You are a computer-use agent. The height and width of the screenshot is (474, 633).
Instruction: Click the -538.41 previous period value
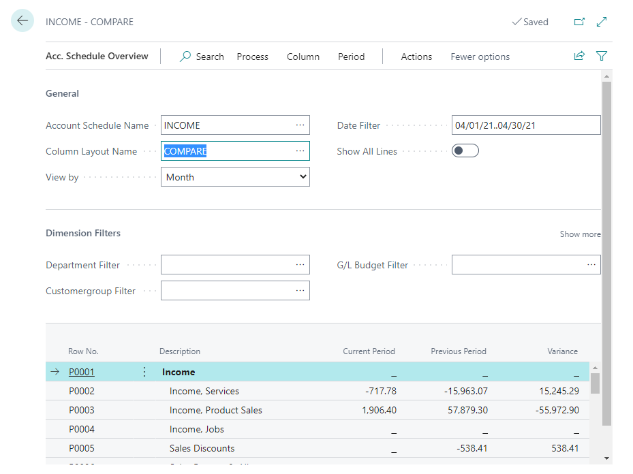[x=472, y=448]
